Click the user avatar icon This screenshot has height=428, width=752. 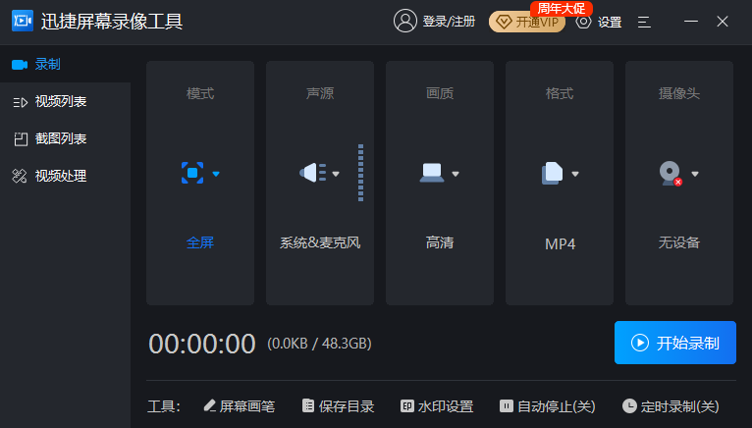pos(405,22)
